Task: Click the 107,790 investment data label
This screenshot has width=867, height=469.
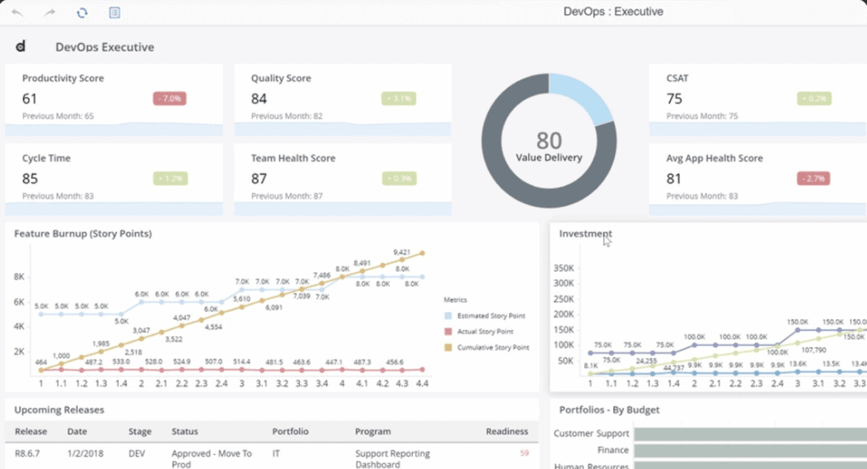Action: [813, 350]
